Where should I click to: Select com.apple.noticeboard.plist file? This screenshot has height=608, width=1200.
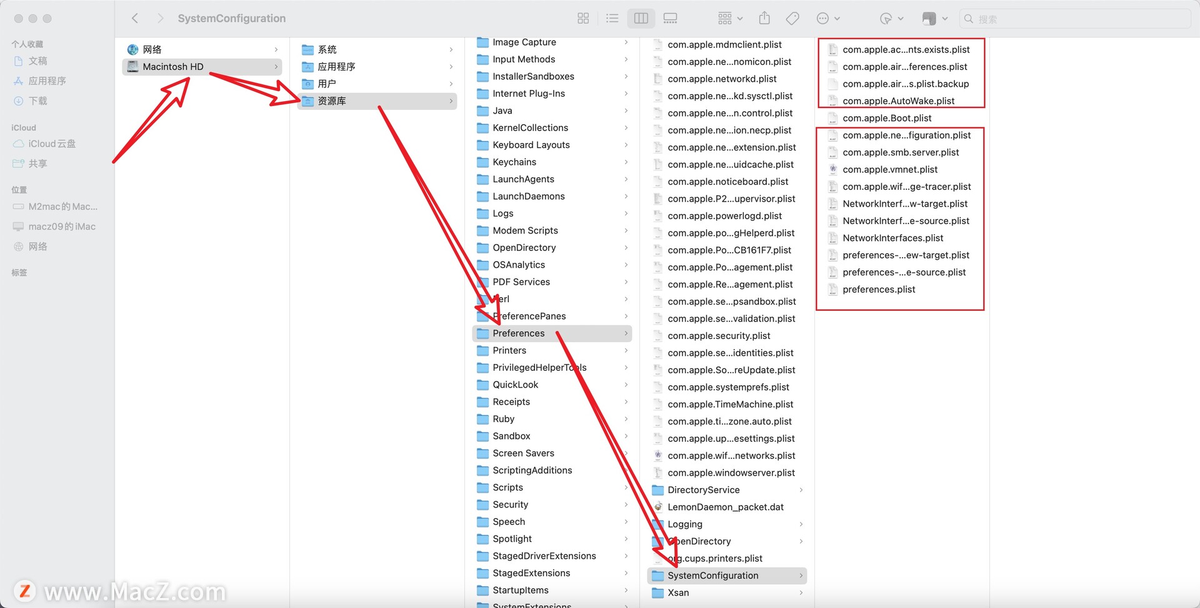[727, 182]
